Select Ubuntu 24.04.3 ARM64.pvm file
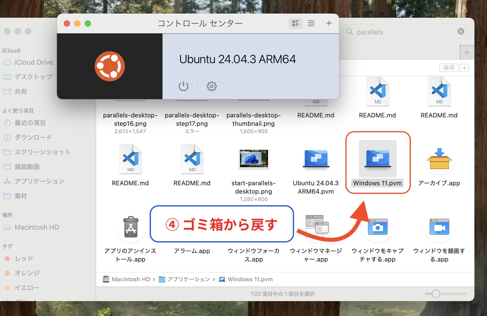Image resolution: width=487 pixels, height=316 pixels. (x=316, y=159)
